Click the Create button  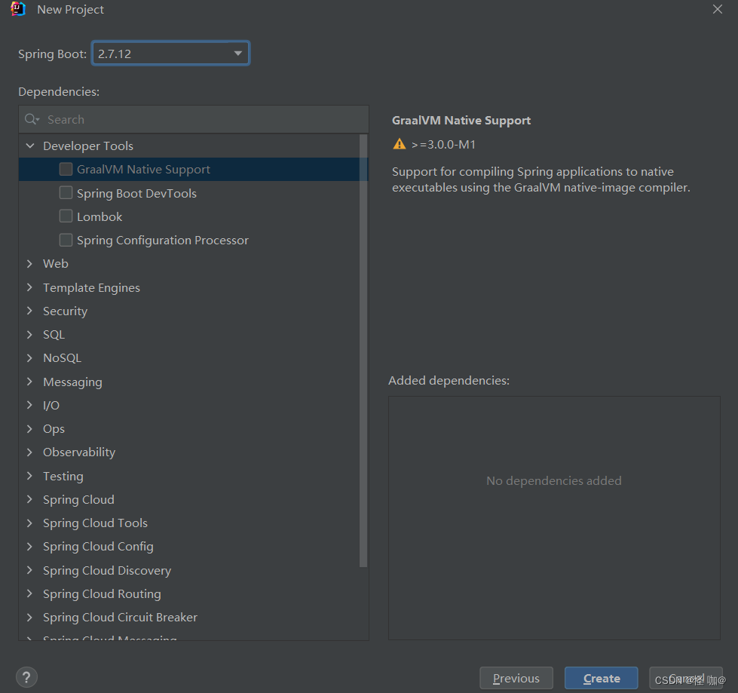tap(601, 678)
